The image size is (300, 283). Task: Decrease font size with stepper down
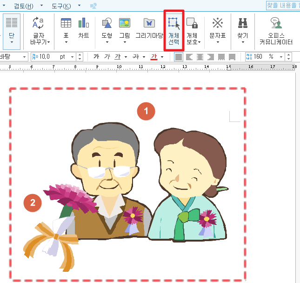(x=80, y=59)
